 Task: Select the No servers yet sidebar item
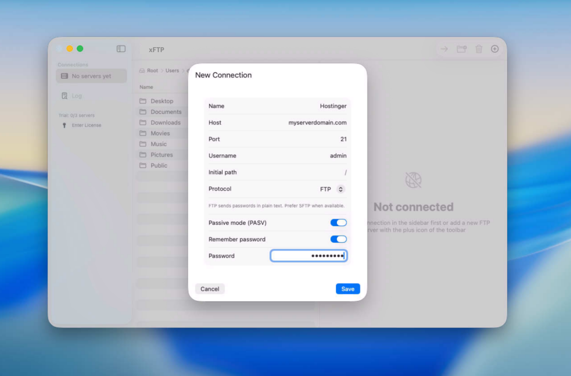click(x=91, y=76)
